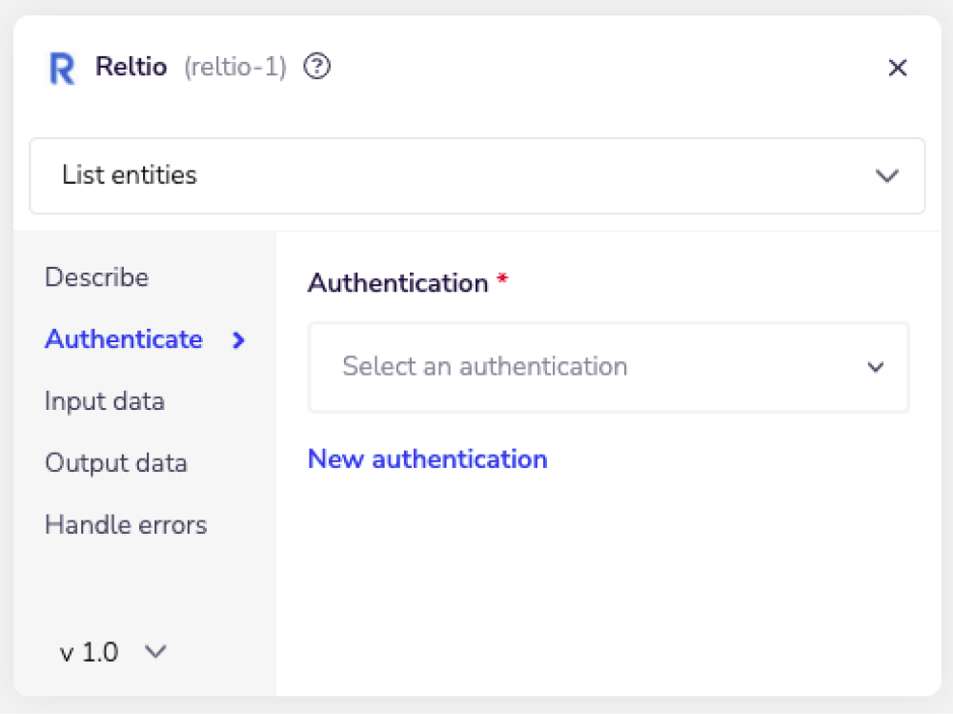
Task: Open the List entities action dropdown
Action: pyautogui.click(x=476, y=176)
